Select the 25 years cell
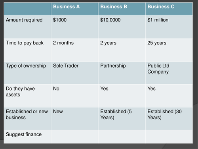Image resolution: width=198 pixels, height=149 pixels. point(169,50)
